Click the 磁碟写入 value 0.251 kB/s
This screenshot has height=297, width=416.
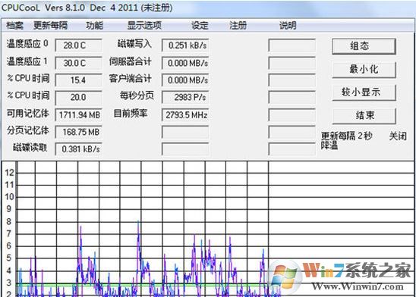[185, 45]
